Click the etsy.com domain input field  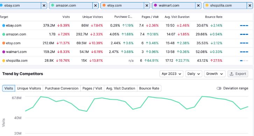(122, 6)
